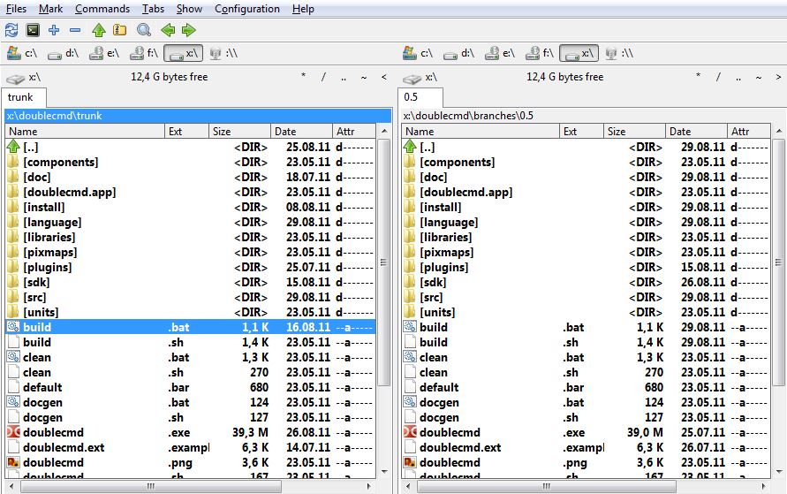This screenshot has height=494, width=787.
Task: Open network :\\ in left drive bar
Action: 223,53
